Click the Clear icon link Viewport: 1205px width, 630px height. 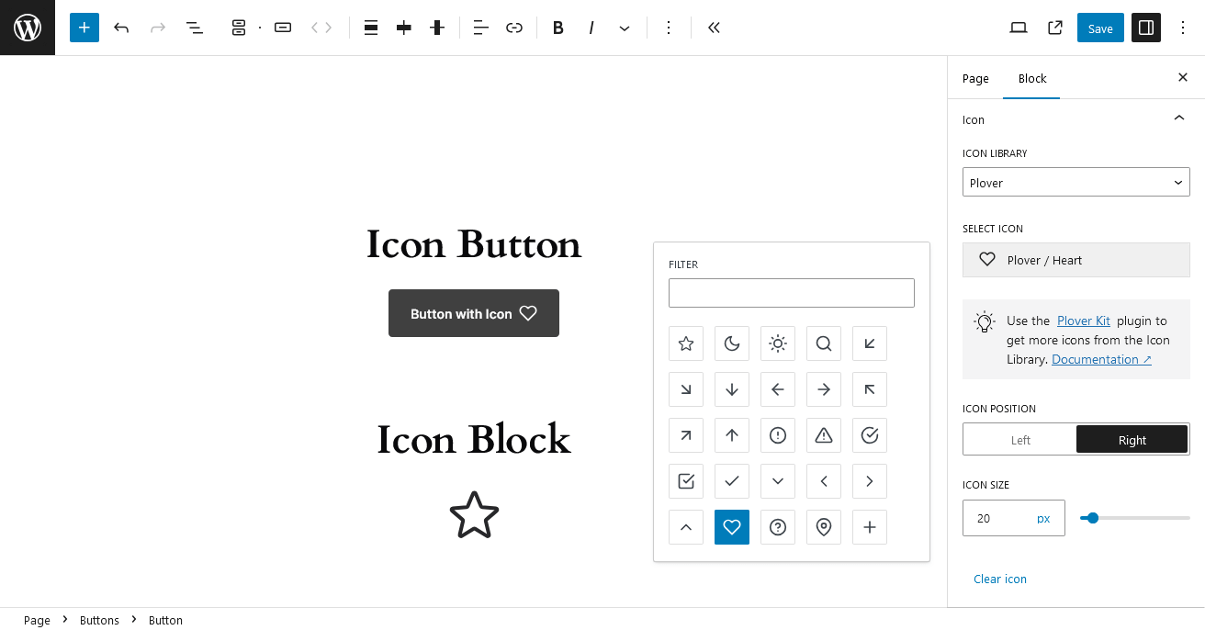point(1000,579)
